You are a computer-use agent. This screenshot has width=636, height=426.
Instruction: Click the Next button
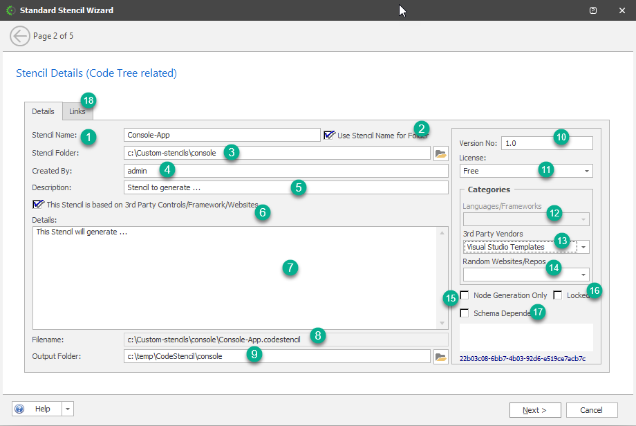coord(535,410)
